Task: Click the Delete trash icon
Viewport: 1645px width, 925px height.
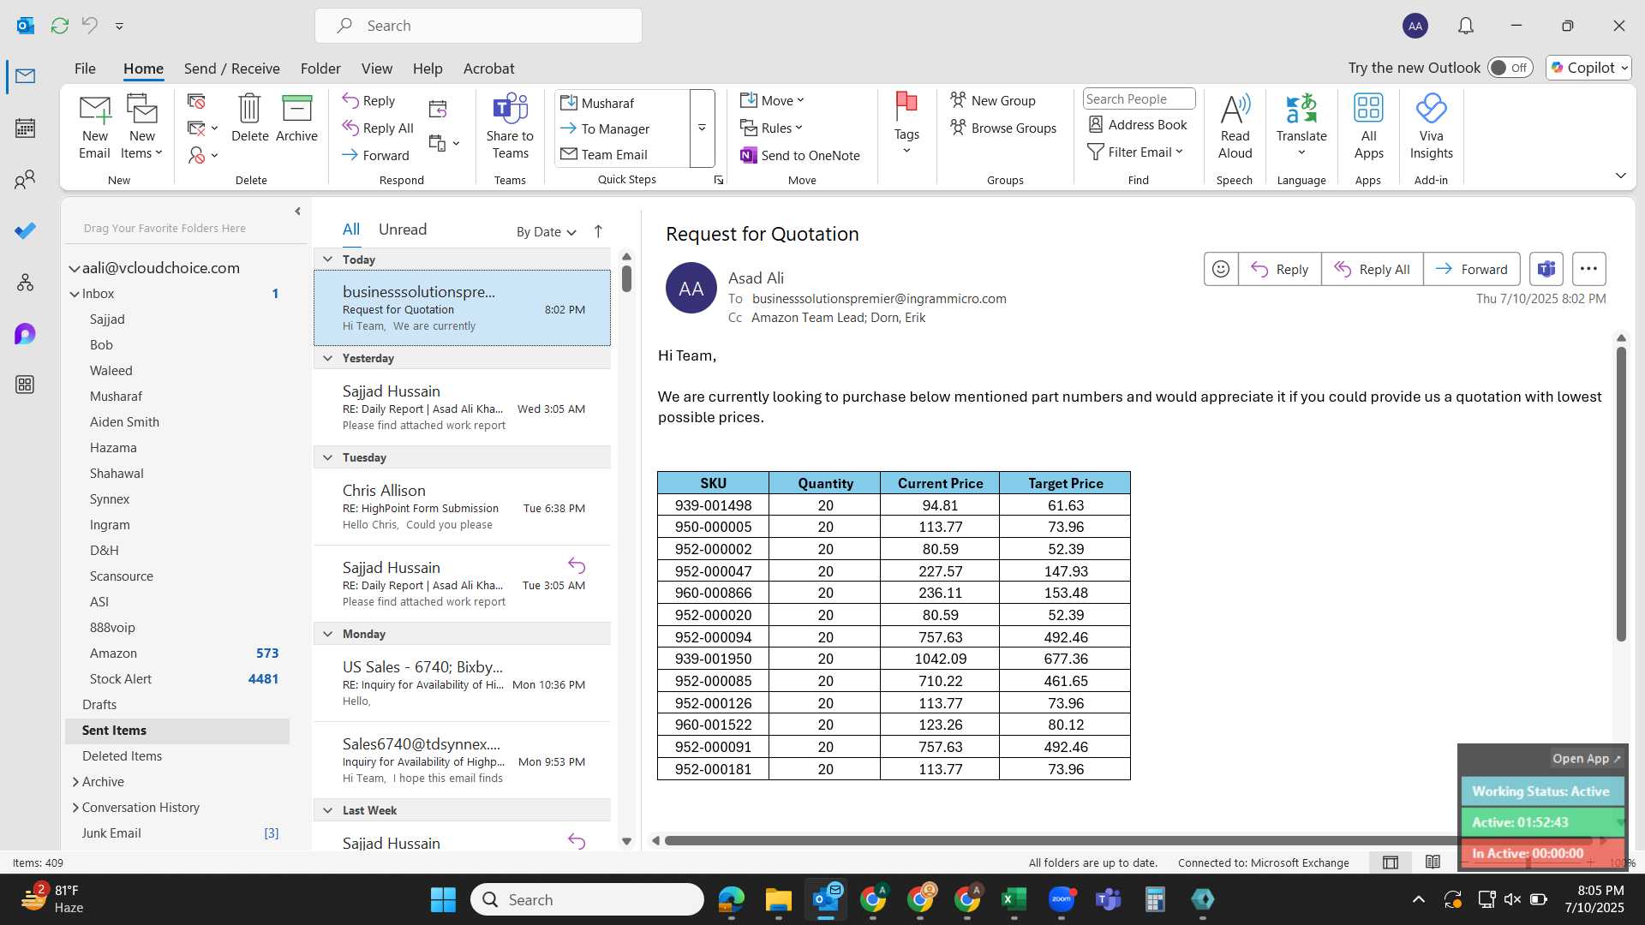Action: pos(249,118)
